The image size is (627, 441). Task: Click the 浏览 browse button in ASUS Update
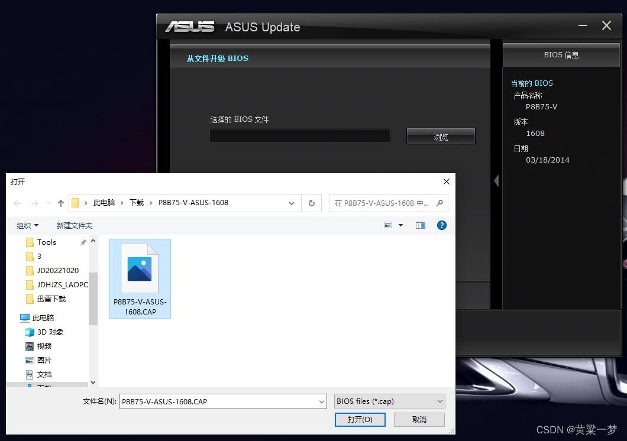(x=441, y=136)
